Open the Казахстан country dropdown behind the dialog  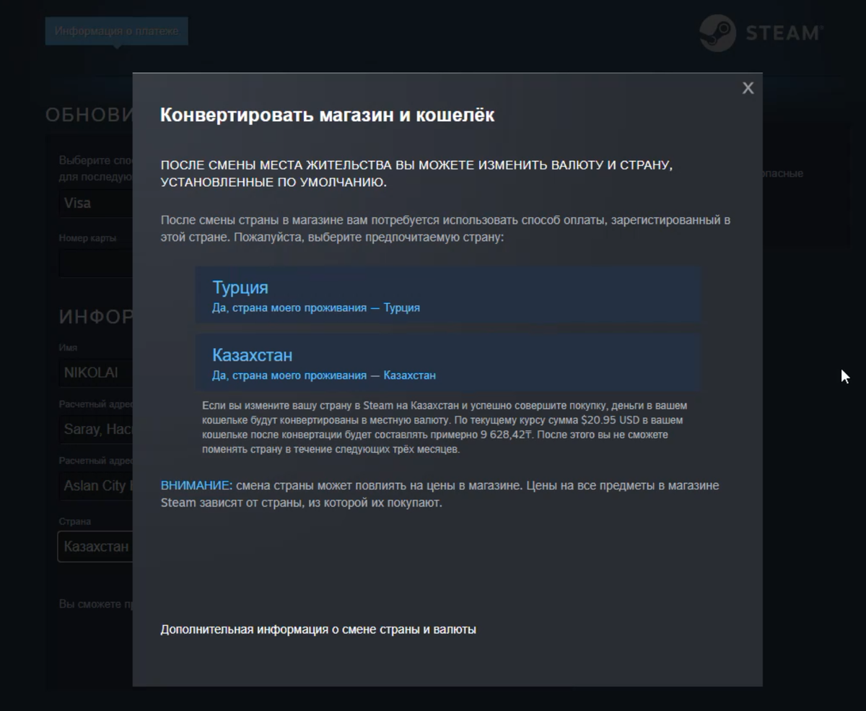pyautogui.click(x=95, y=546)
